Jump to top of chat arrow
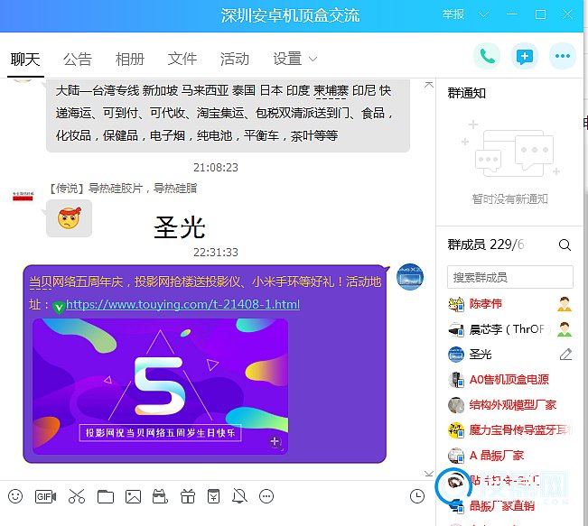588x526 pixels. pos(429,85)
